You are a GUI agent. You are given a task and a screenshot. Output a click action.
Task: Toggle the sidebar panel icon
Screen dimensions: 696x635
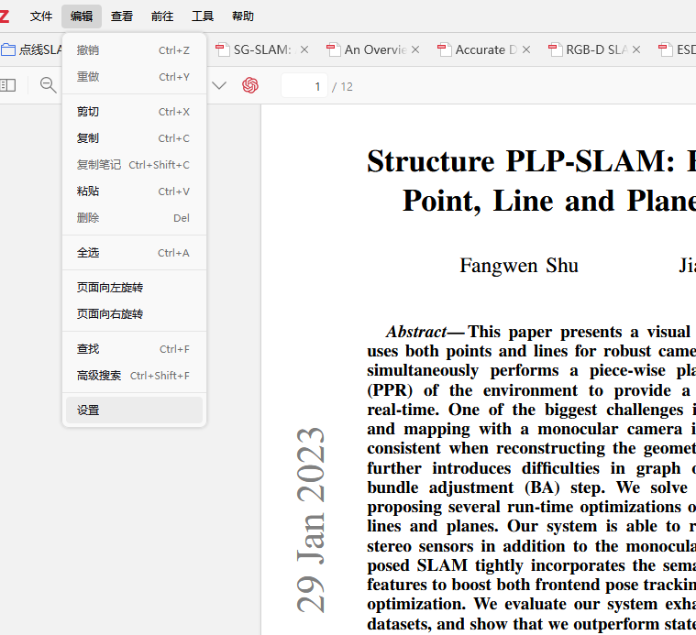[x=8, y=85]
